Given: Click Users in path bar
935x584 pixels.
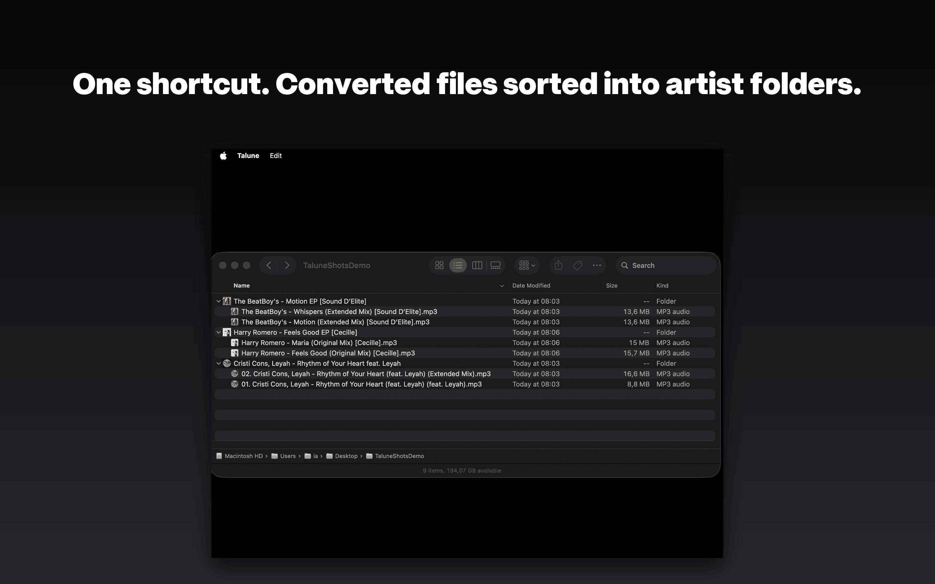Looking at the screenshot, I should point(284,456).
